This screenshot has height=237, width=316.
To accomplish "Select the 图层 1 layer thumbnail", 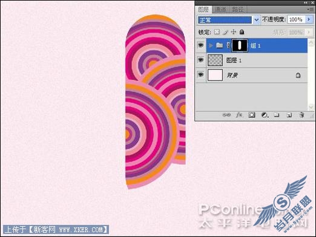I will click(215, 60).
